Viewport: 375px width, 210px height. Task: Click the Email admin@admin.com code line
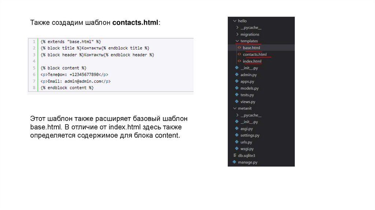pyautogui.click(x=76, y=81)
